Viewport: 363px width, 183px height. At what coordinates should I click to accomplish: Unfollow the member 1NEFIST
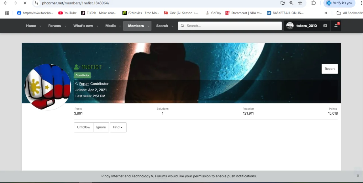point(84,127)
